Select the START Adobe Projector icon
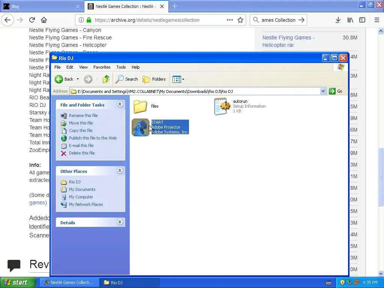The image size is (384, 288). (x=141, y=127)
